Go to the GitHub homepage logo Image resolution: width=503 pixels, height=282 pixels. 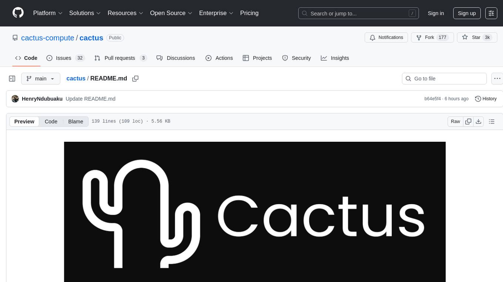pos(18,13)
